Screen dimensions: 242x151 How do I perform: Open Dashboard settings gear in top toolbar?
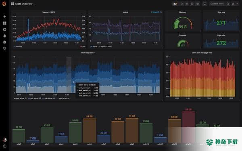198,4
